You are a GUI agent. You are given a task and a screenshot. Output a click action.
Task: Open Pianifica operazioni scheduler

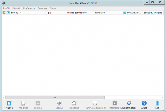(x=95, y=105)
